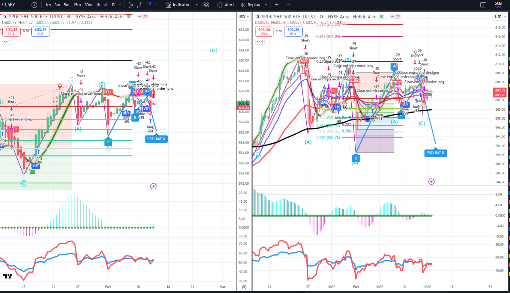Select the 15m timeframe
This screenshot has width=510, height=293.
pyautogui.click(x=77, y=5)
